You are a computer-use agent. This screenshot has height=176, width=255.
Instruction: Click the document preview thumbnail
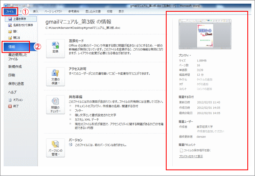point(205,34)
